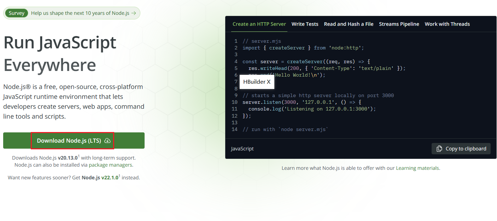Click the res.writeHead code line
This screenshot has height=221, width=497.
(327, 68)
